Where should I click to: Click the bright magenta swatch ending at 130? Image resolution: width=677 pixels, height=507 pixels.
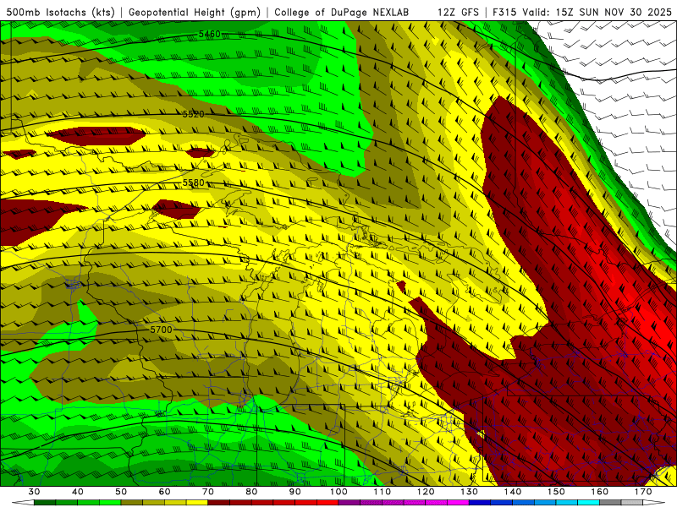pyautogui.click(x=458, y=503)
